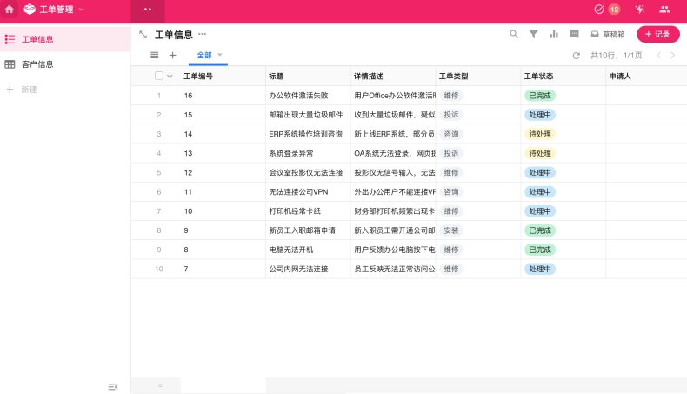Open the comments discussion icon
This screenshot has width=687, height=394.
[x=574, y=34]
